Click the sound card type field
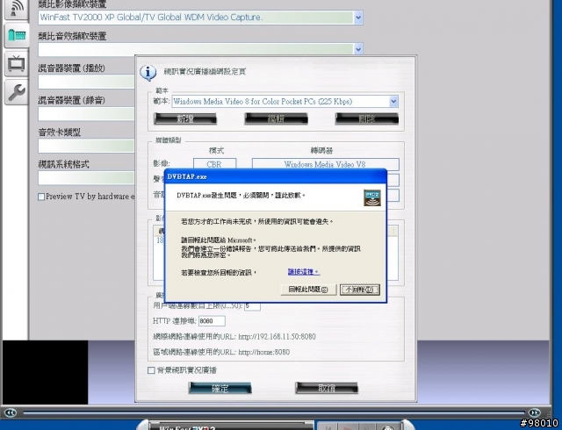 click(86, 146)
